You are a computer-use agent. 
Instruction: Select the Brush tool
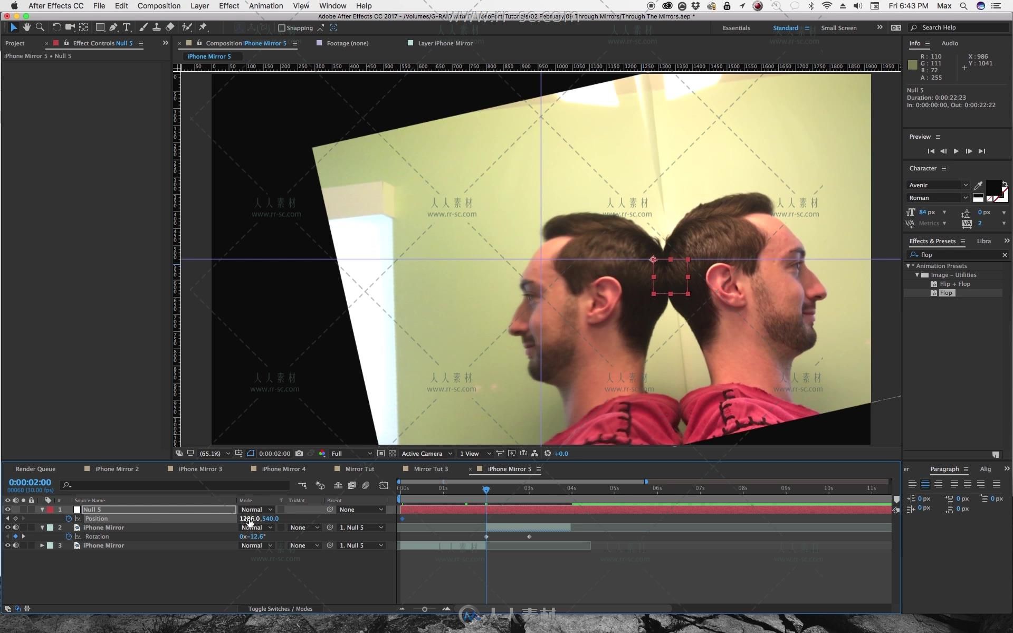point(143,27)
